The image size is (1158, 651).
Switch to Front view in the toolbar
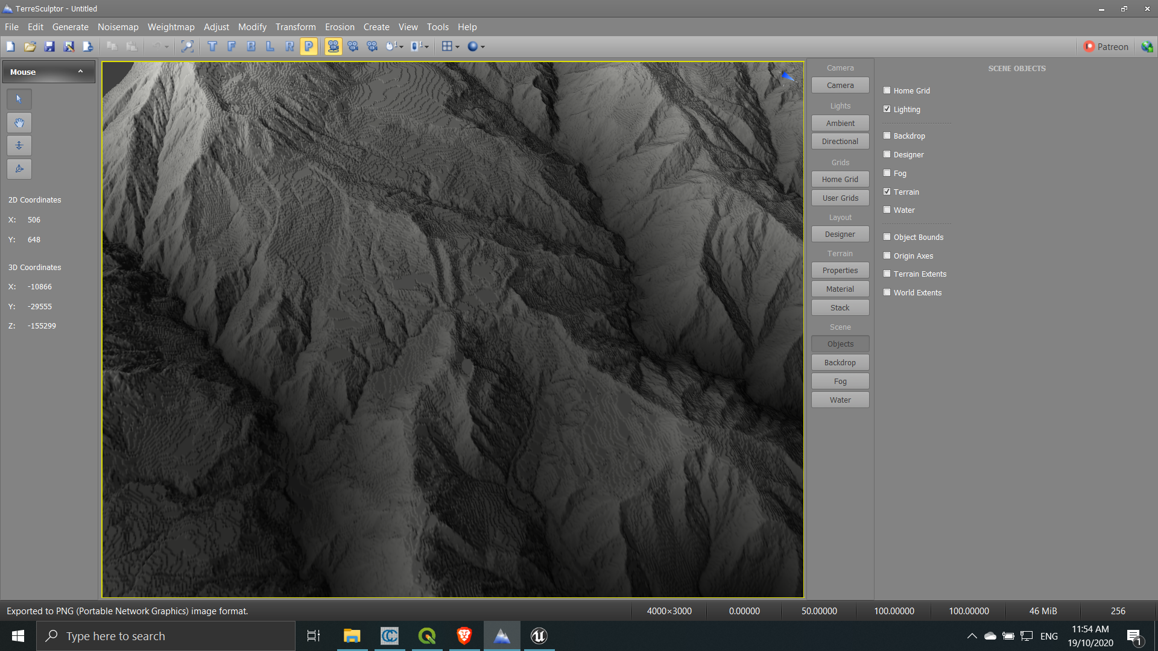232,46
